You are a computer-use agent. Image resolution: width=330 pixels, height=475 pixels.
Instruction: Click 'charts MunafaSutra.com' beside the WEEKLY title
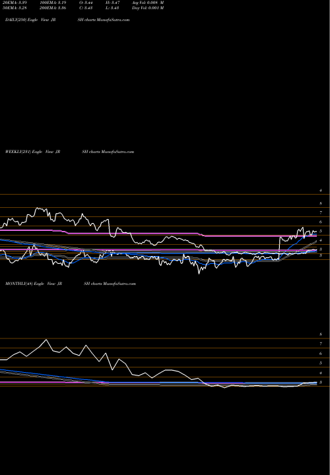[x=112, y=152]
